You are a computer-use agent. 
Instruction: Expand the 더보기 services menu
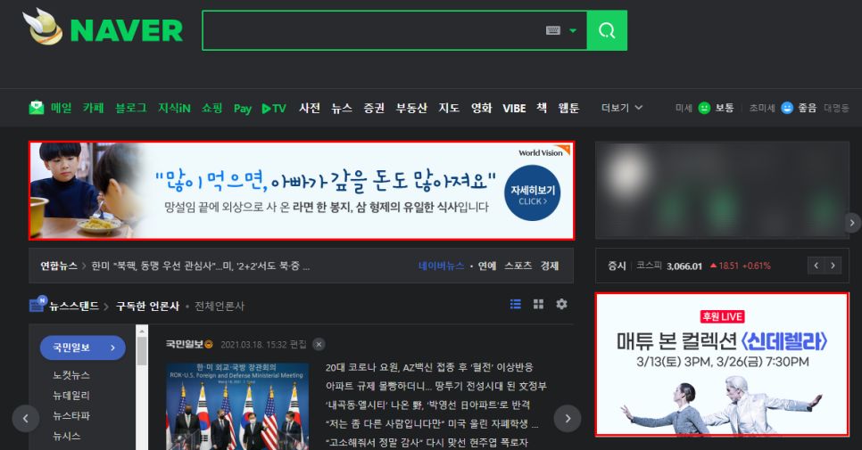click(x=622, y=108)
